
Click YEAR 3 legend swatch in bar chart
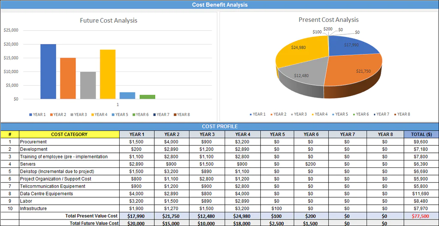click(72, 115)
